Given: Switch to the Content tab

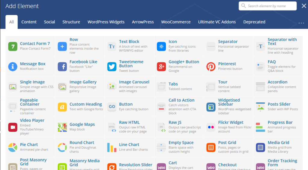Looking at the screenshot, I should pyautogui.click(x=29, y=22).
